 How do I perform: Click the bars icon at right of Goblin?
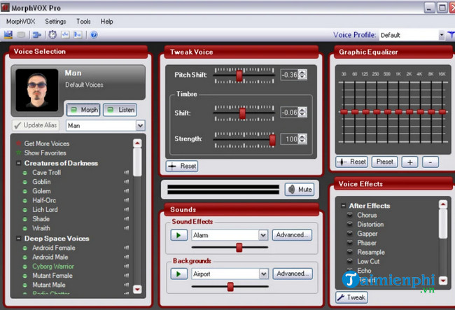click(x=127, y=182)
